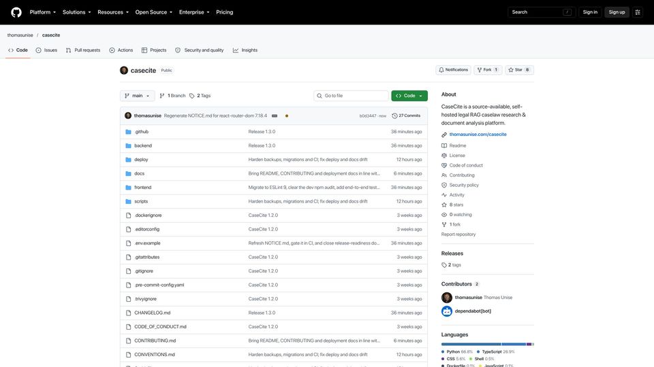Open the Pull requests tab
Image resolution: width=654 pixels, height=367 pixels.
[83, 50]
